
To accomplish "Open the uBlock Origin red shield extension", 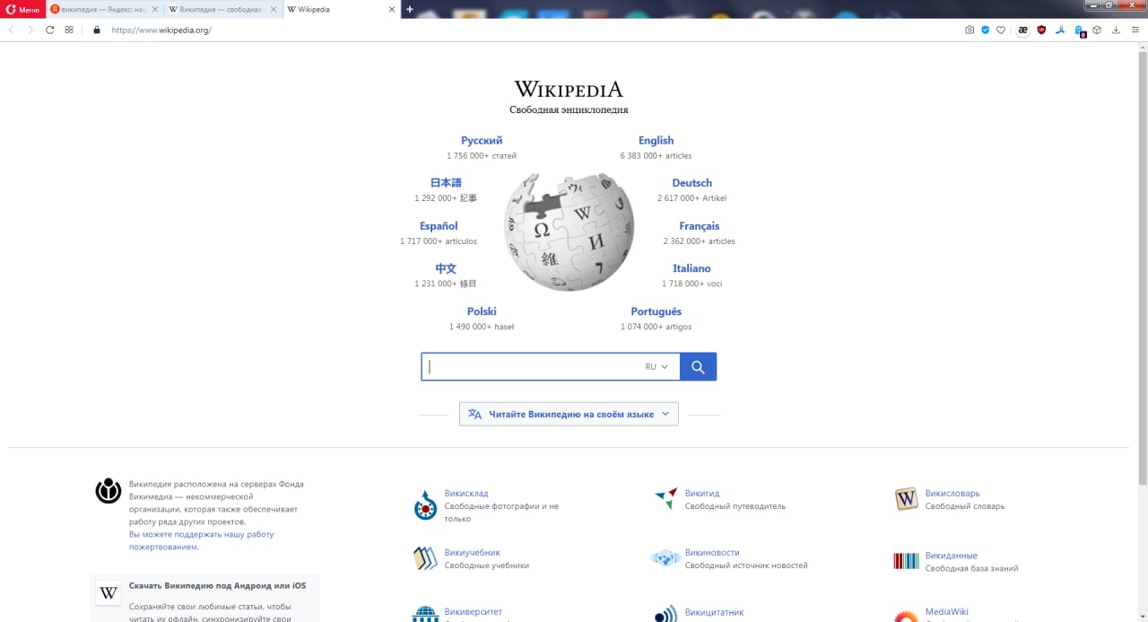I will coord(1041,30).
